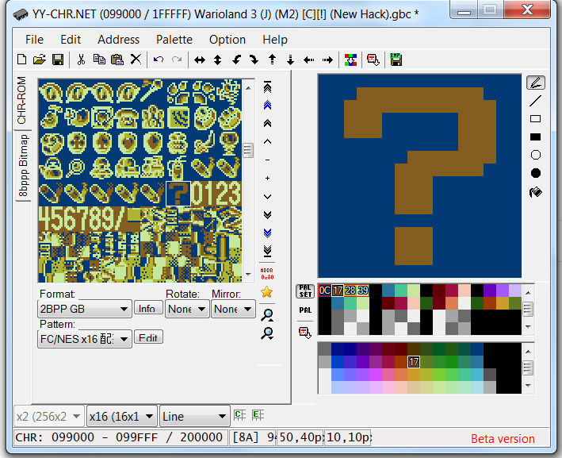562x458 pixels.
Task: Click the Info button beside Format
Action: [147, 309]
